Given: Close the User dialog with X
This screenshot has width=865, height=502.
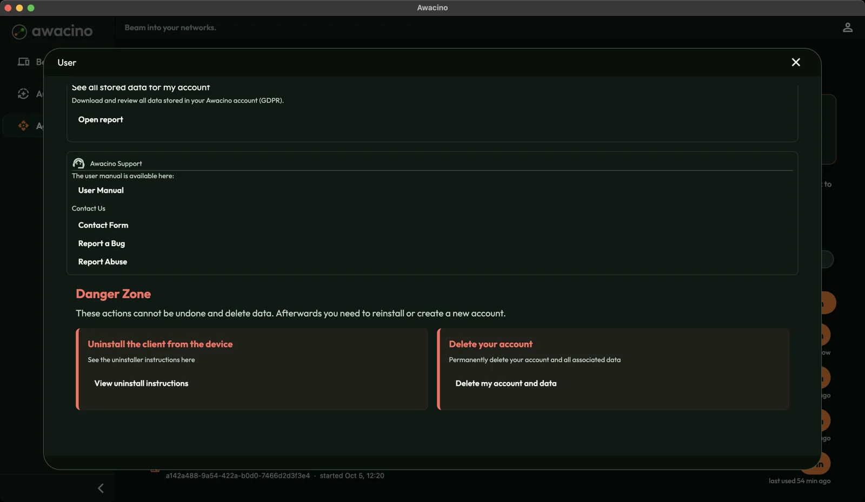Looking at the screenshot, I should (795, 62).
